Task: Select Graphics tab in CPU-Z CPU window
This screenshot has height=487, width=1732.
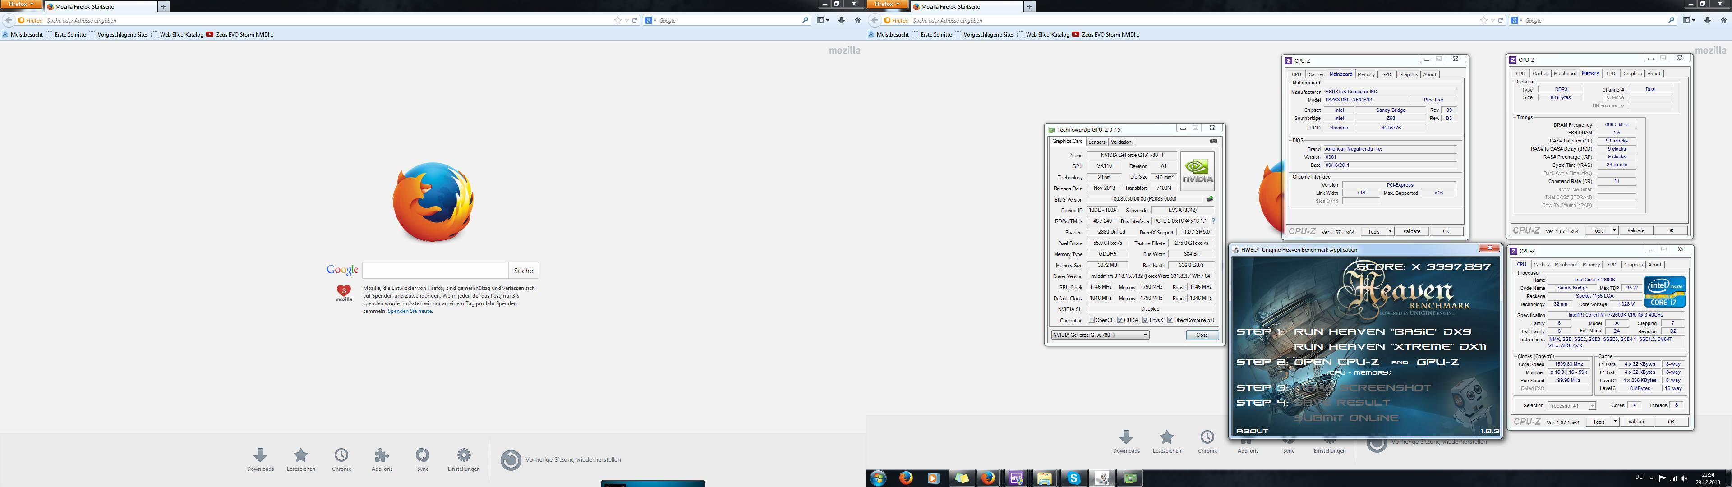Action: coord(1633,265)
